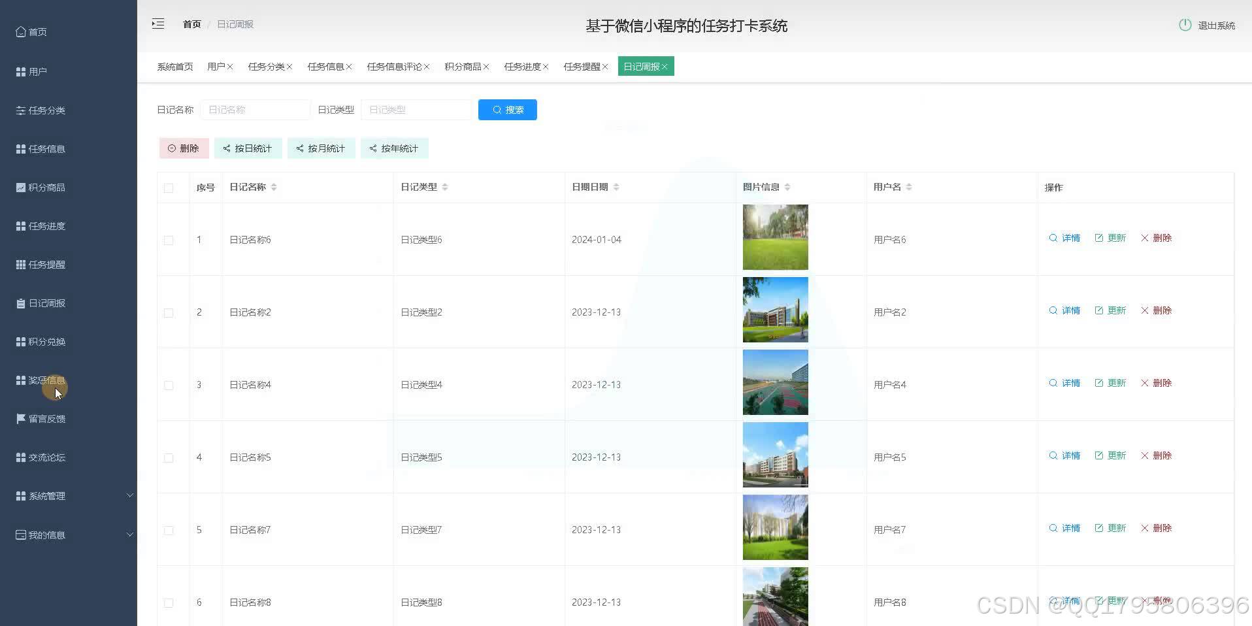Click the 按日统计 button

coord(248,148)
